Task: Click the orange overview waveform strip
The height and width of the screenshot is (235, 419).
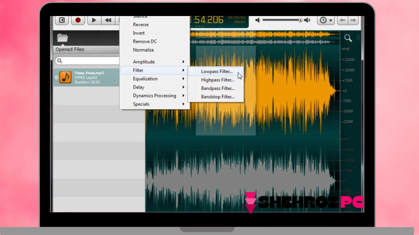Action: pyautogui.click(x=264, y=34)
